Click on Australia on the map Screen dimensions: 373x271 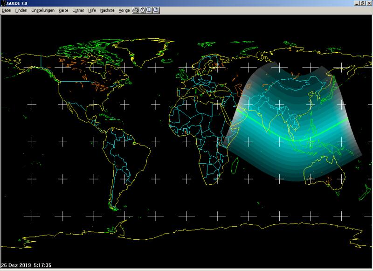pyautogui.click(x=324, y=173)
